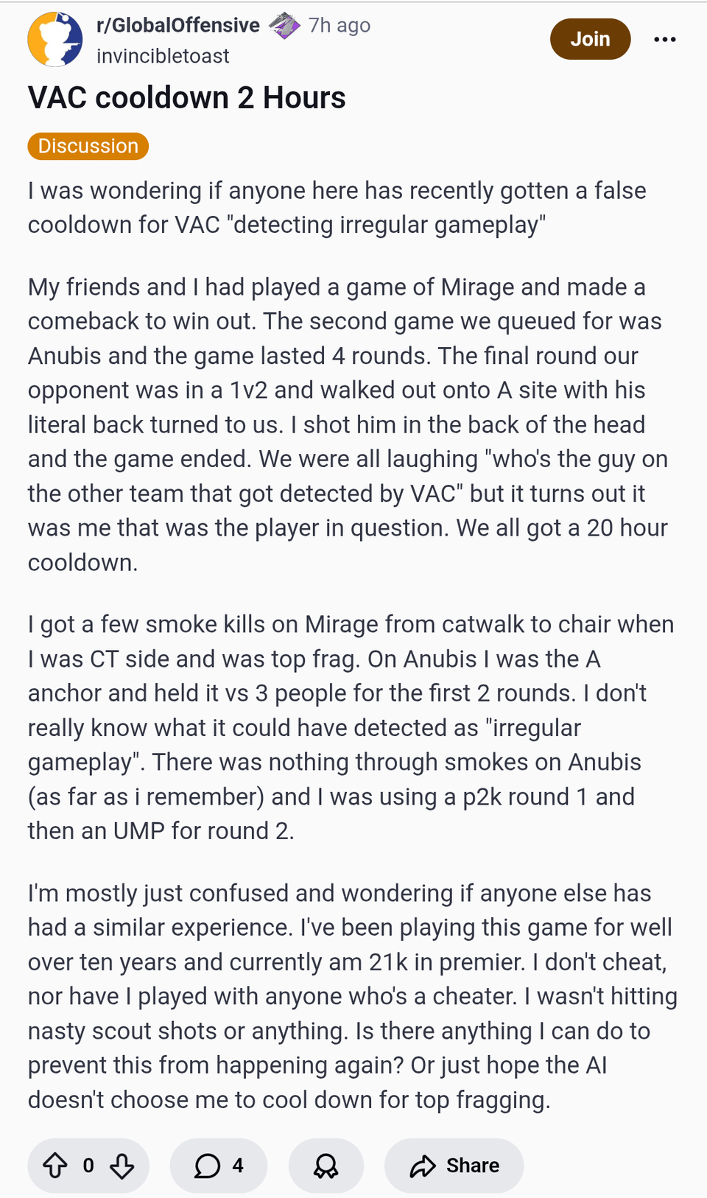Open comments via the speech bubble icon
This screenshot has height=1198, width=707.
tap(207, 1166)
